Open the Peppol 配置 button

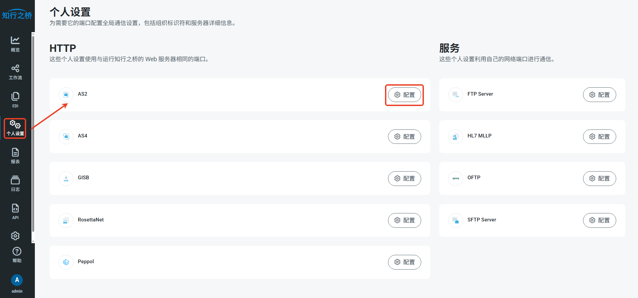coord(404,262)
